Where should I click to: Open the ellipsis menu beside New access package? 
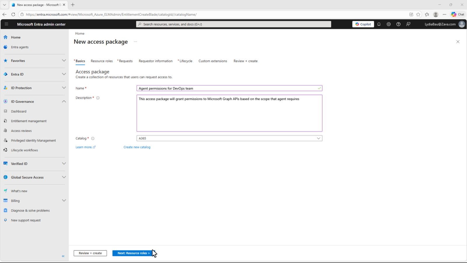coord(135,42)
